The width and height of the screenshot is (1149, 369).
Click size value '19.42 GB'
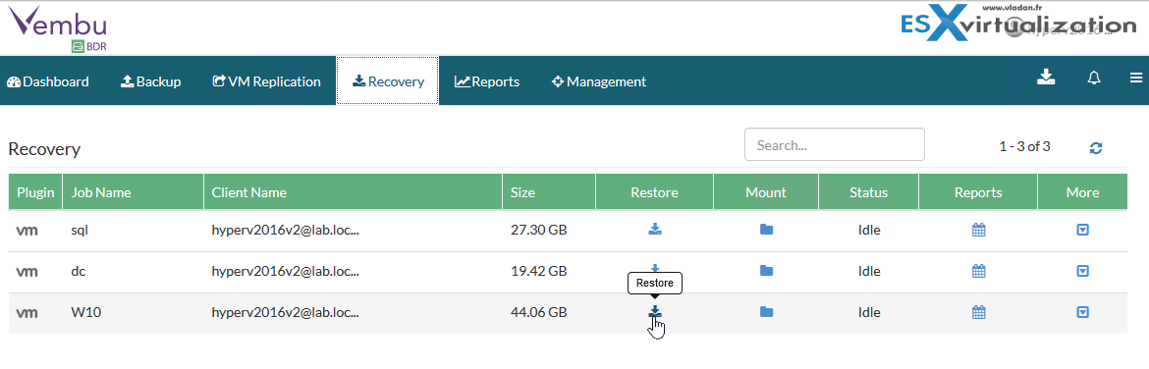[538, 271]
